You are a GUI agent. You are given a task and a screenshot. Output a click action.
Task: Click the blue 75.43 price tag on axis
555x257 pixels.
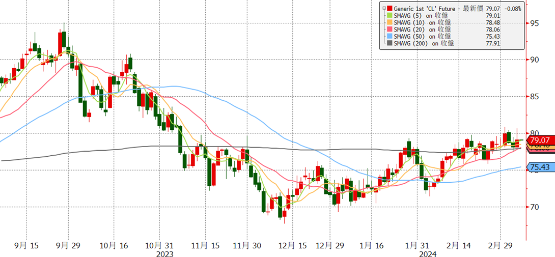pos(540,167)
